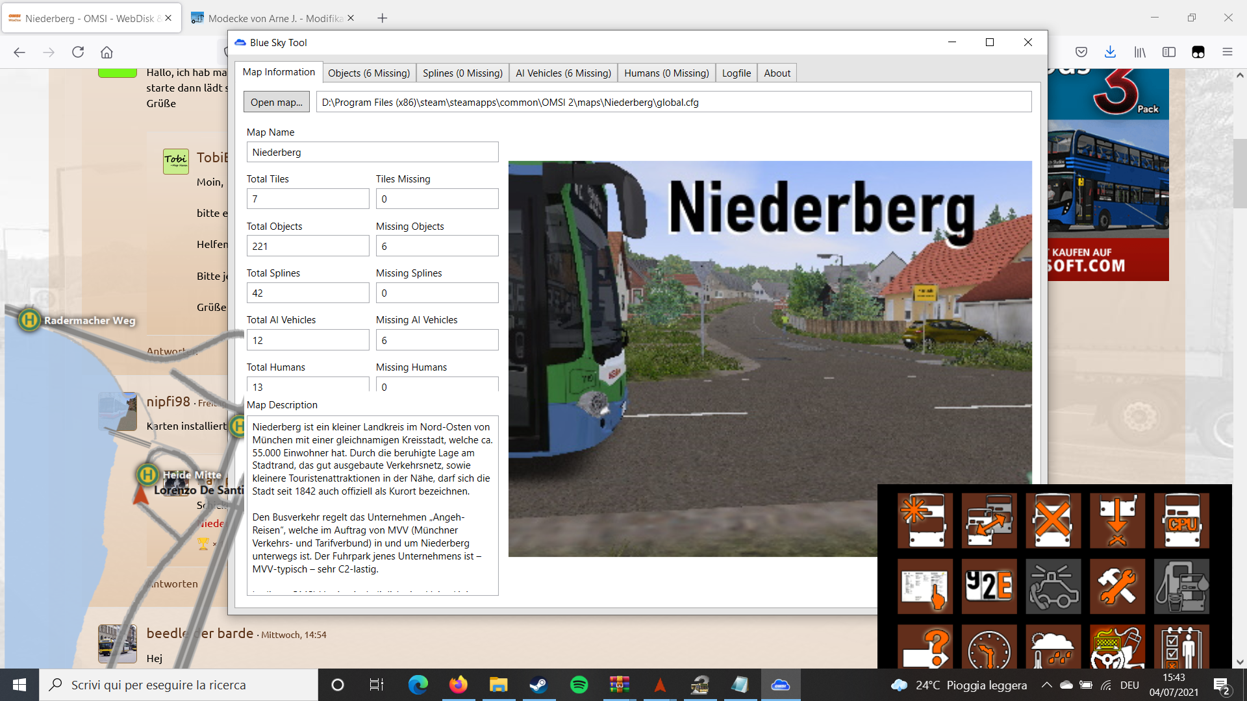
Task: Click the weather cloud and rain icon
Action: pos(1053,648)
